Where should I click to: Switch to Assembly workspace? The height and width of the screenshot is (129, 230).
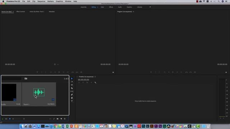tap(83, 7)
